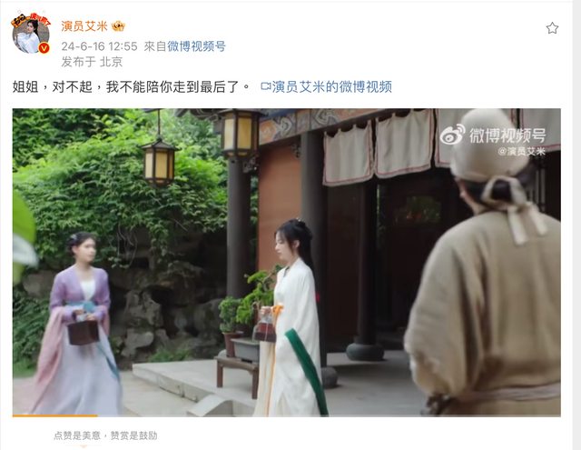Open the post timestamp 24-6-16 12:55
The height and width of the screenshot is (450, 581).
(99, 46)
